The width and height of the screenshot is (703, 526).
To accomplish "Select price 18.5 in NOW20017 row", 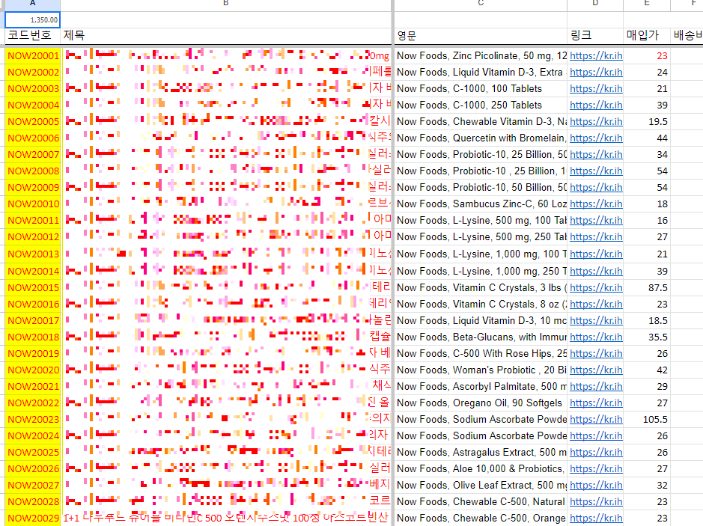I will (x=647, y=321).
